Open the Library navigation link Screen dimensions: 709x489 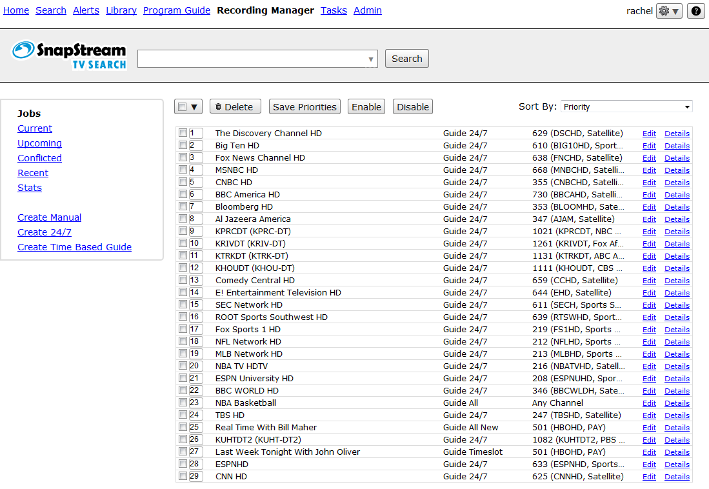tap(121, 10)
